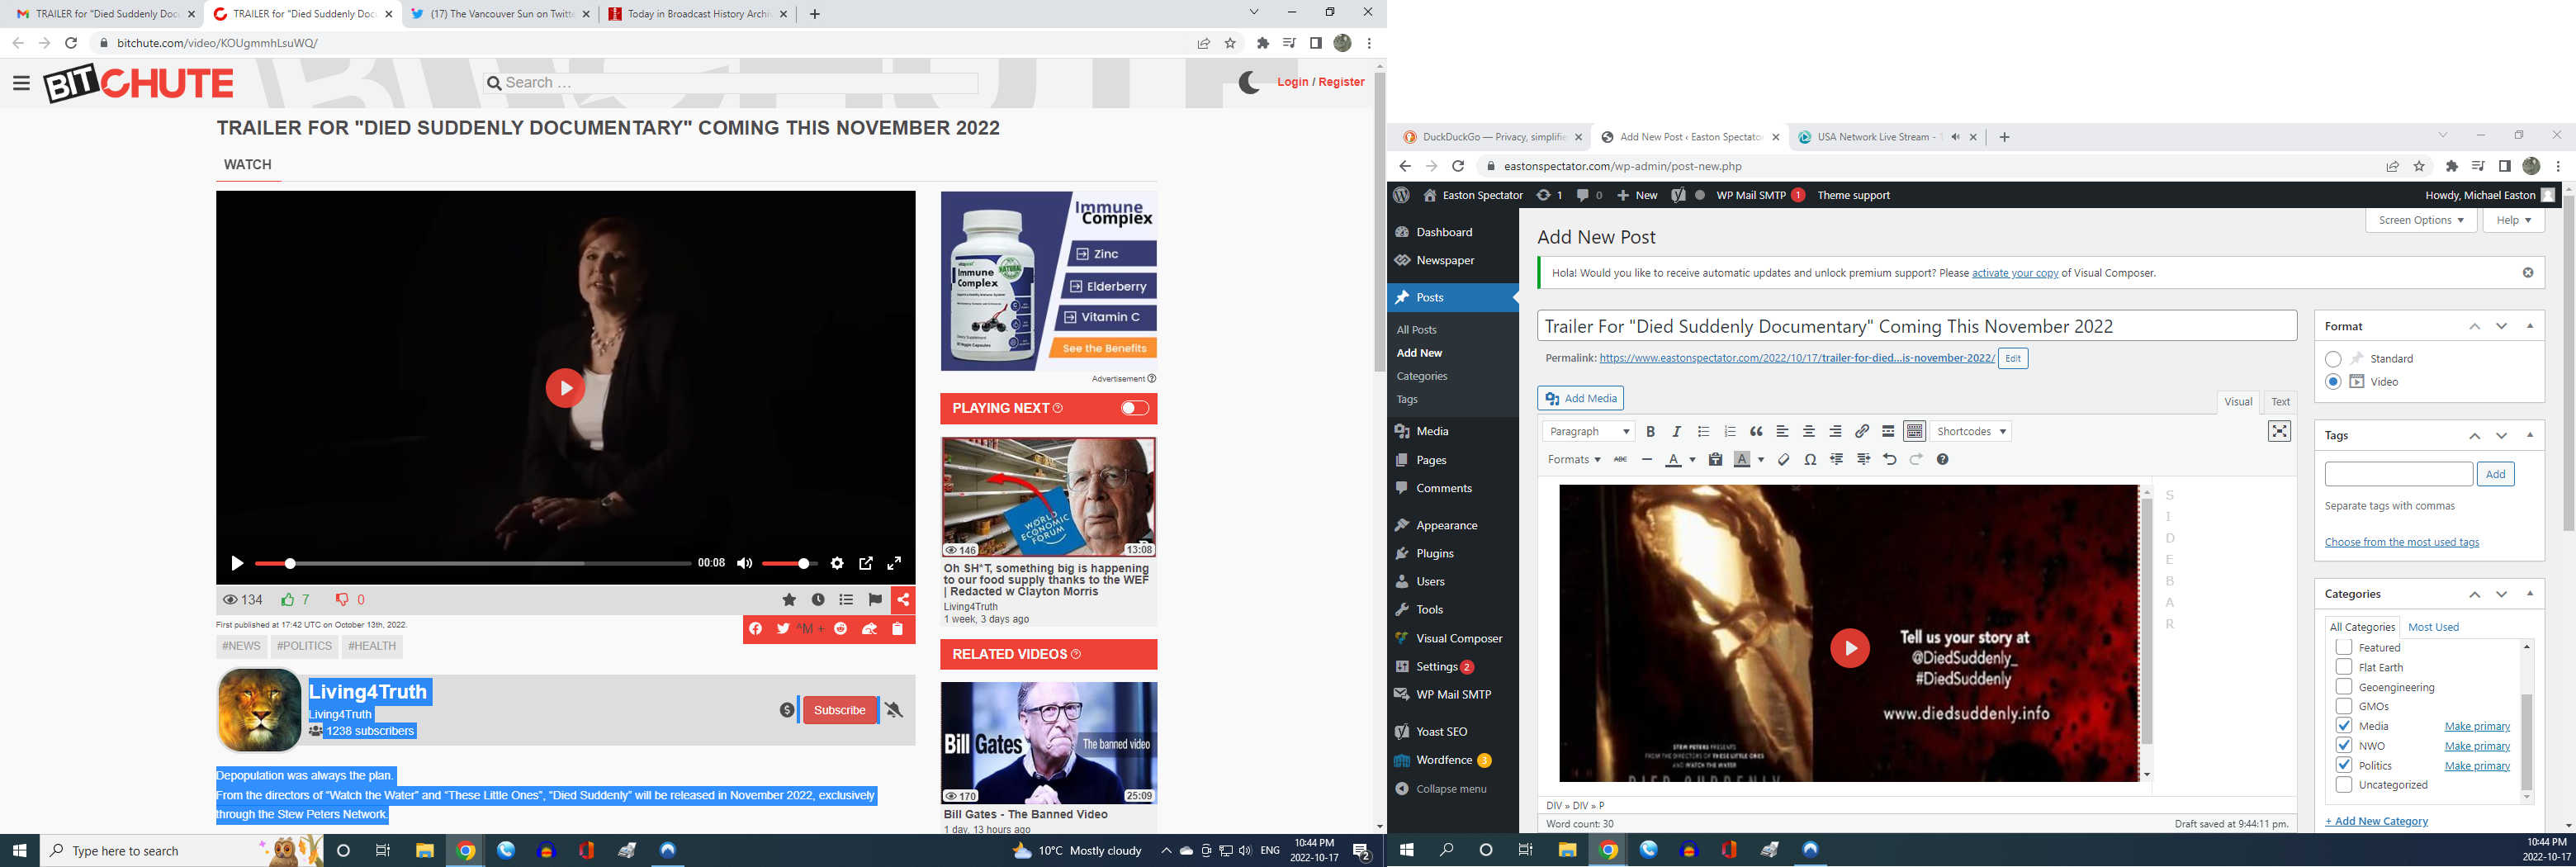Select the Standard post format radio button
Image resolution: width=2576 pixels, height=867 pixels.
pyautogui.click(x=2333, y=359)
